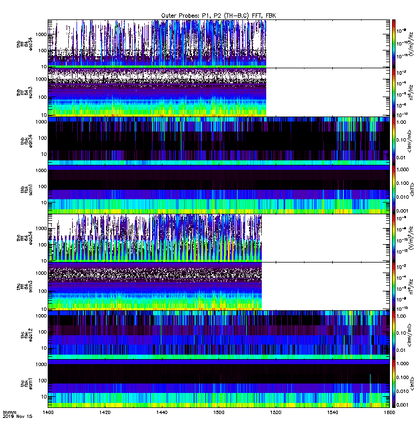Click the 1000 y-tick of thc fff eac34 panel
Image resolution: width=416 pixels, height=444 pixels.
pyautogui.click(x=41, y=228)
